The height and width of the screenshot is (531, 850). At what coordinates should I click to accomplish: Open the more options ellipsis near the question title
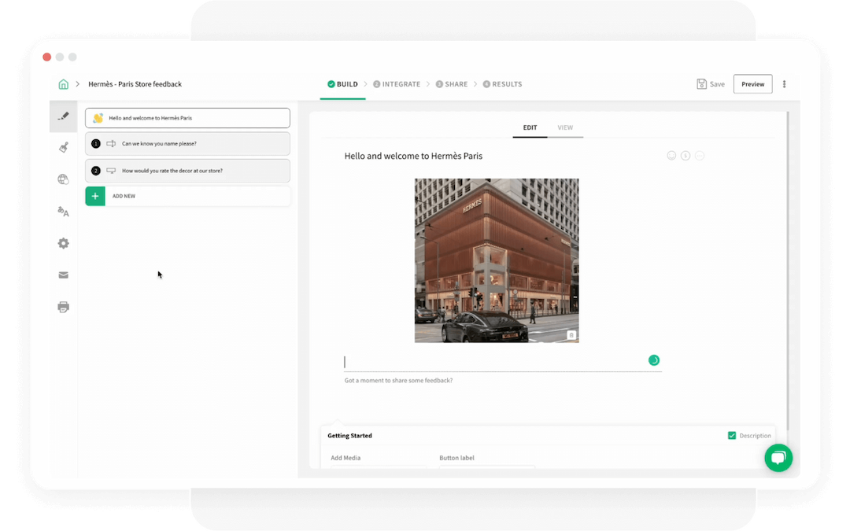(700, 155)
